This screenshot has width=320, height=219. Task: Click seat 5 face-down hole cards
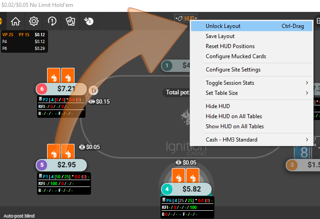[x=61, y=152]
